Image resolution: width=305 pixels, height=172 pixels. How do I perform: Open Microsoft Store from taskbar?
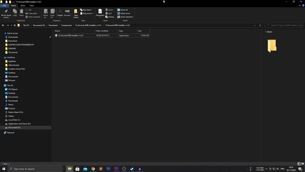(77, 169)
